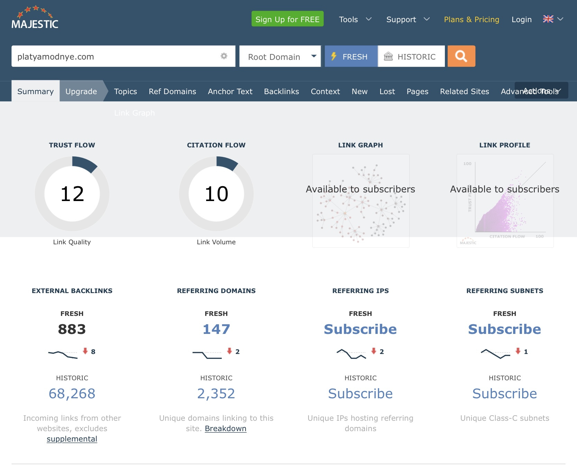Viewport: 577px width, 473px height.
Task: Open the New tab
Action: [x=360, y=91]
